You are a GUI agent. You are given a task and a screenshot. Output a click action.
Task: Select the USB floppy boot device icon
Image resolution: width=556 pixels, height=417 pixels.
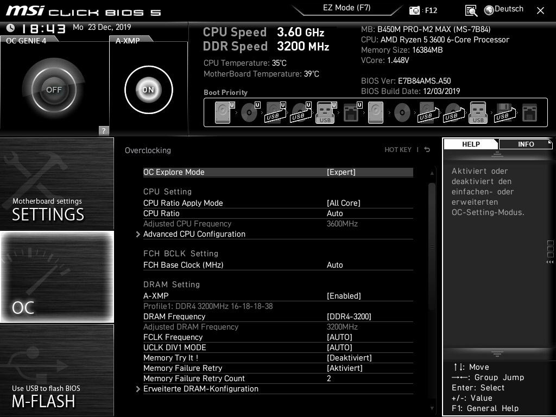tap(504, 112)
